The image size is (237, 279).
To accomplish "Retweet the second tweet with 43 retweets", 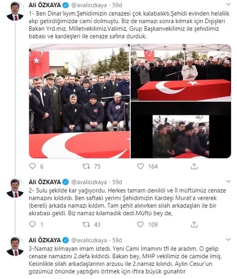I will (86, 224).
